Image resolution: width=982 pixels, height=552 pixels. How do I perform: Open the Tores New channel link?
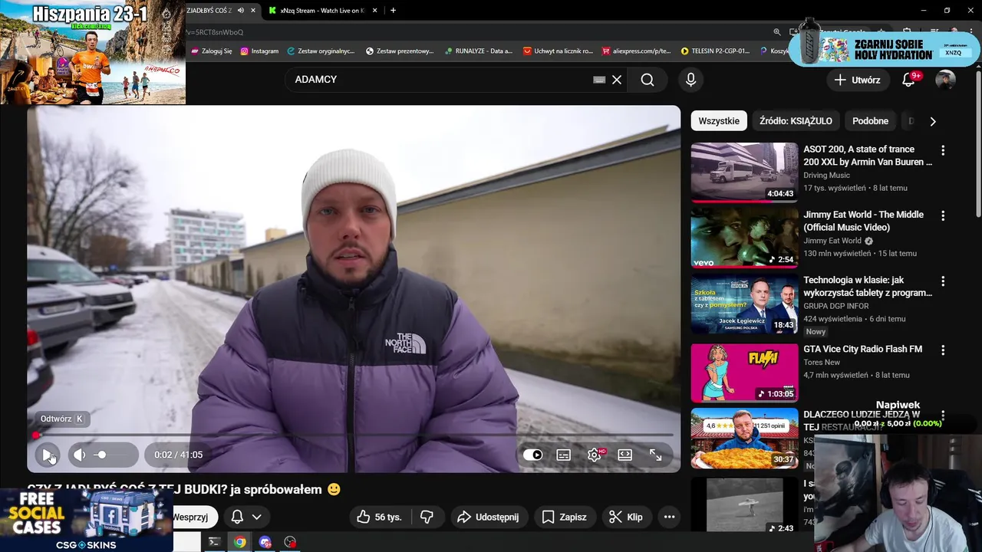point(822,363)
